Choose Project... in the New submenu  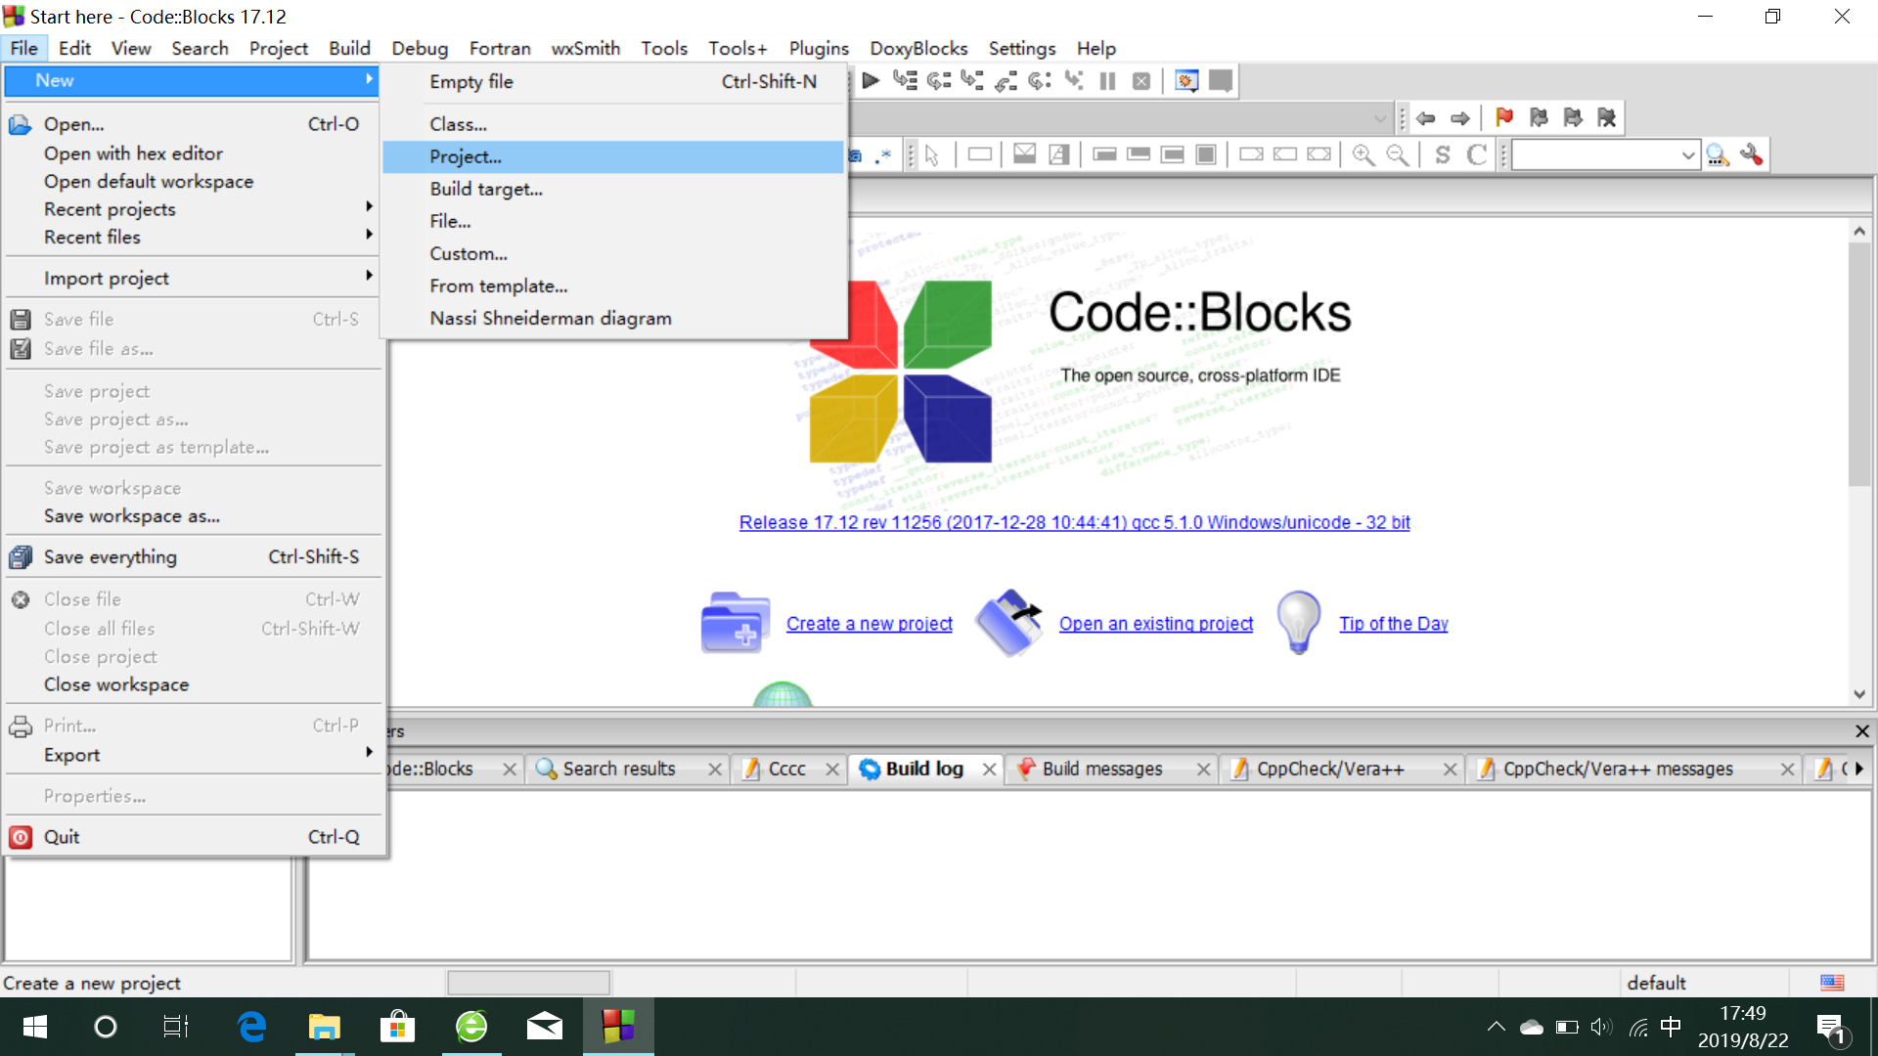click(466, 156)
